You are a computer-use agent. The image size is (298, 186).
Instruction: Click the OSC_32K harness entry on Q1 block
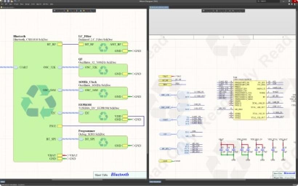point(81,67)
